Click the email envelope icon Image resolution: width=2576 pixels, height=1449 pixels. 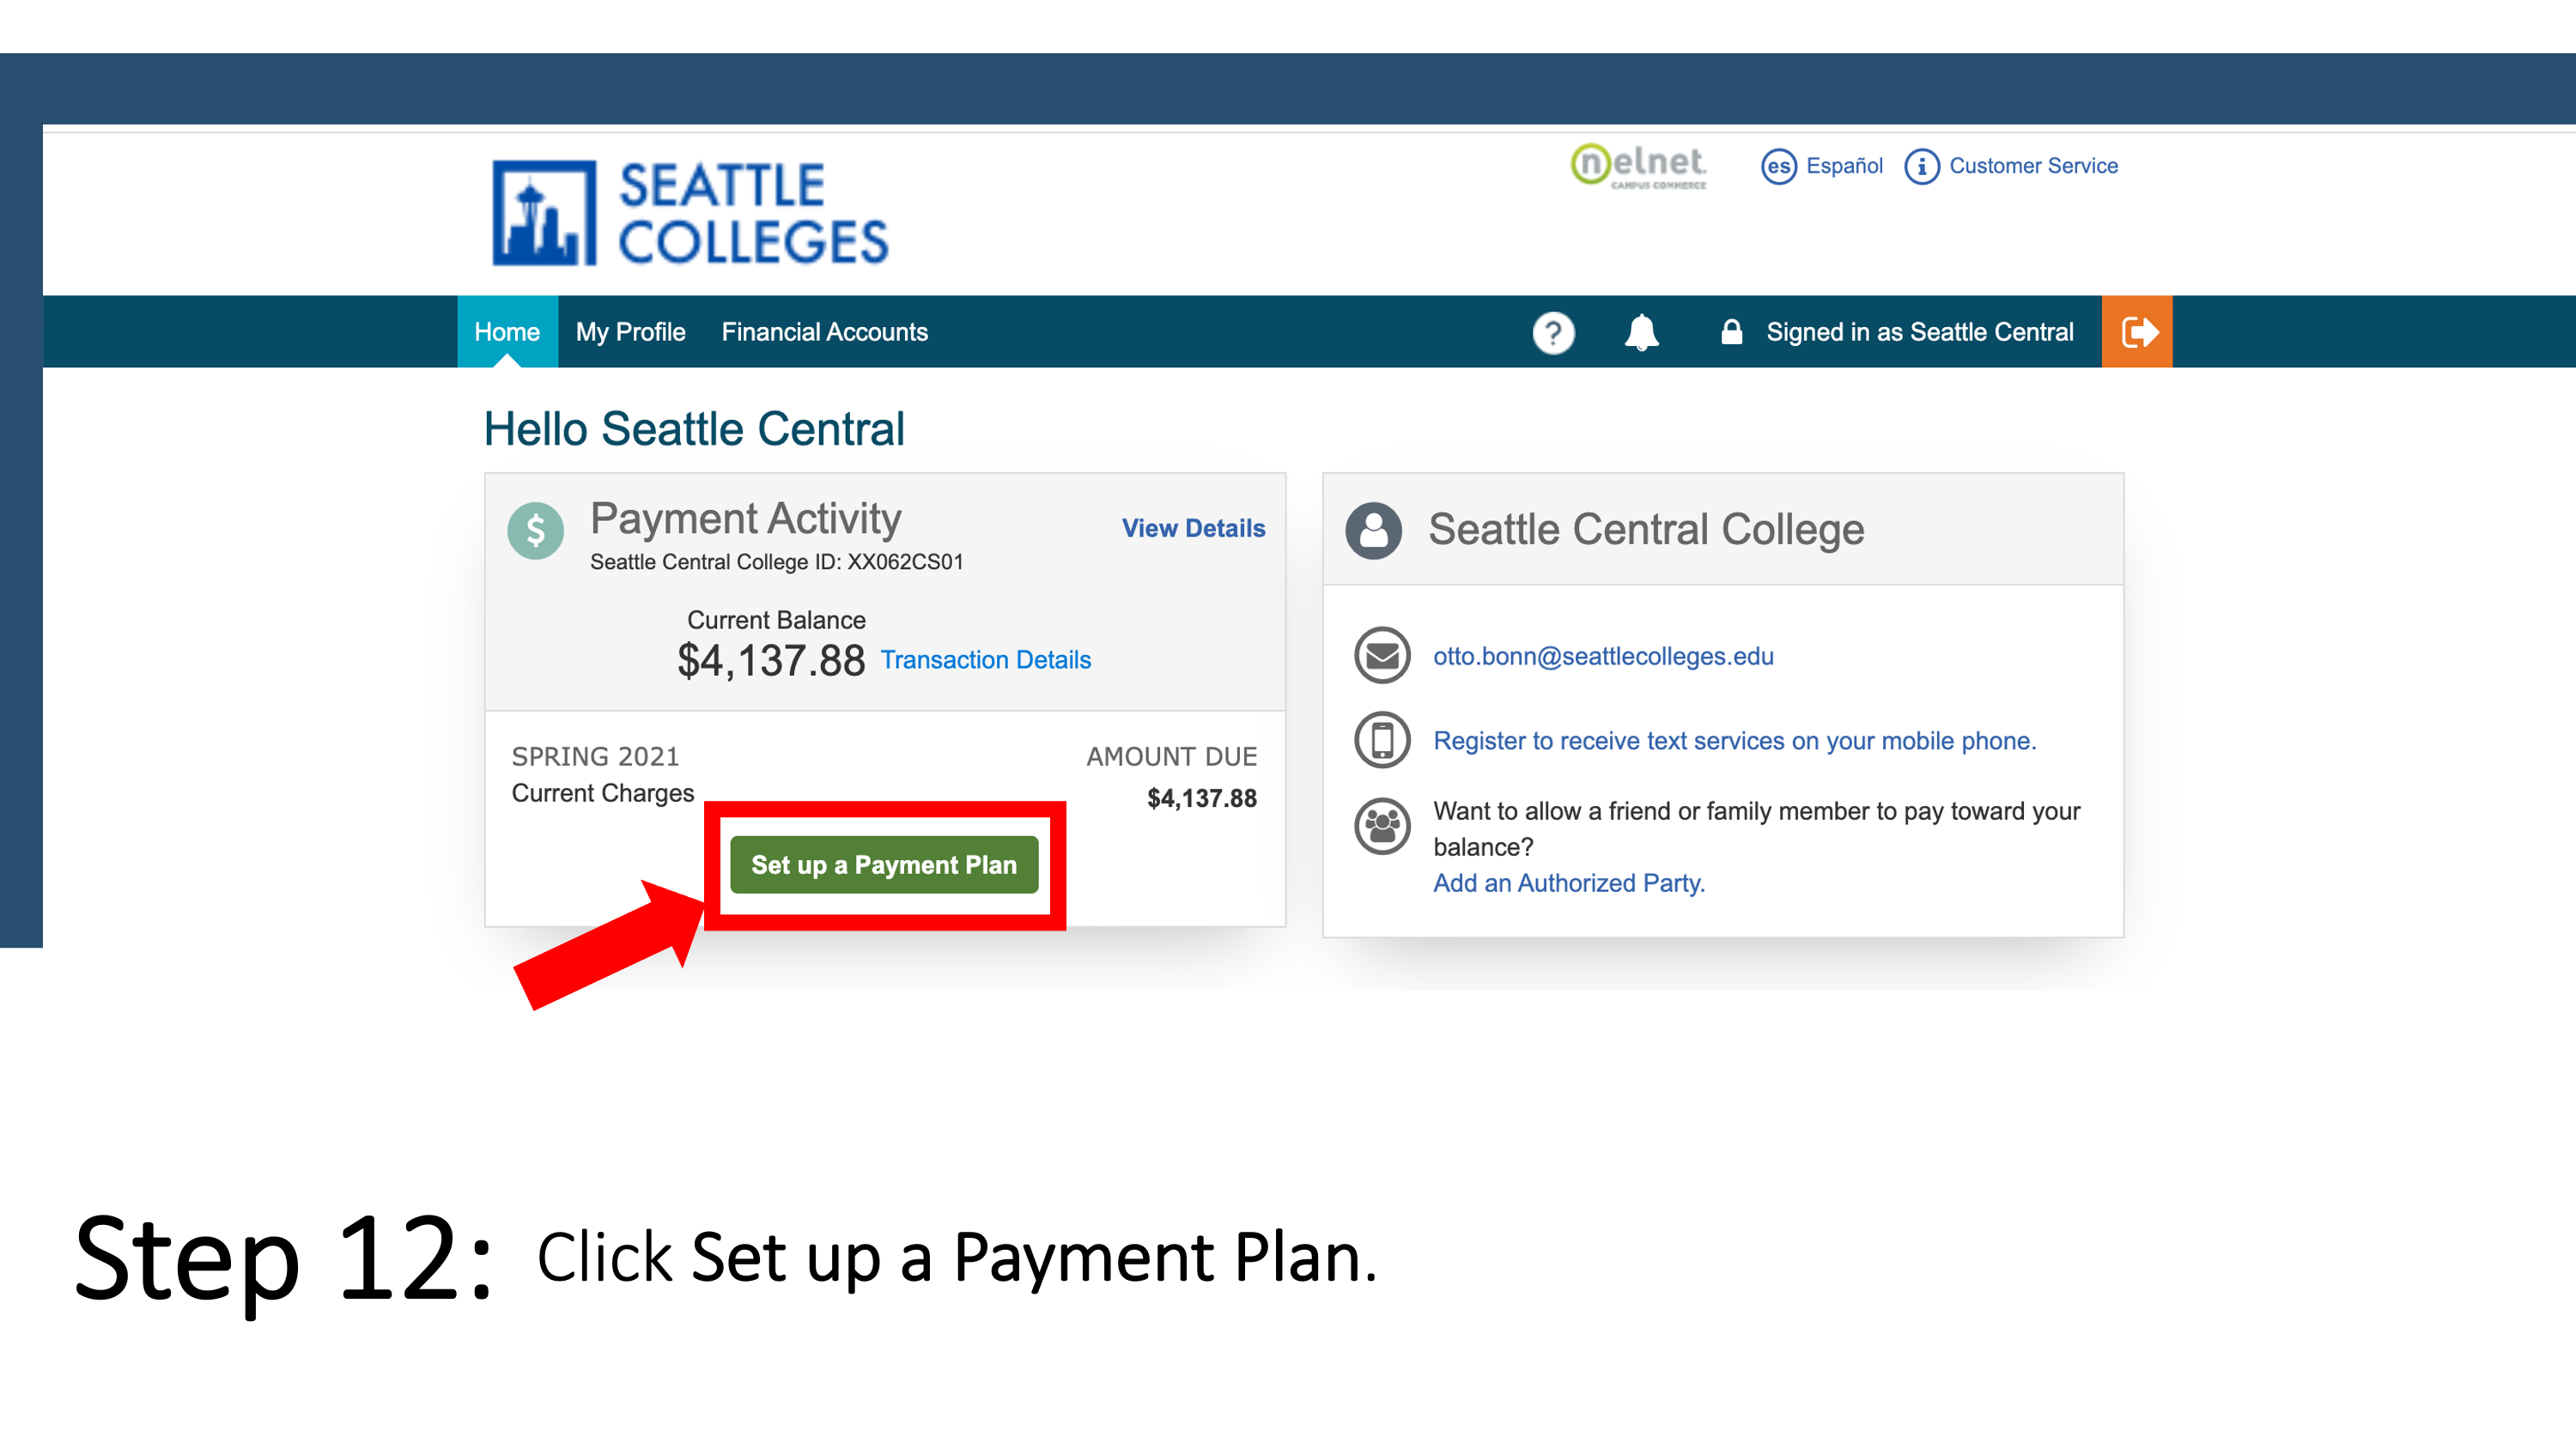1380,658
